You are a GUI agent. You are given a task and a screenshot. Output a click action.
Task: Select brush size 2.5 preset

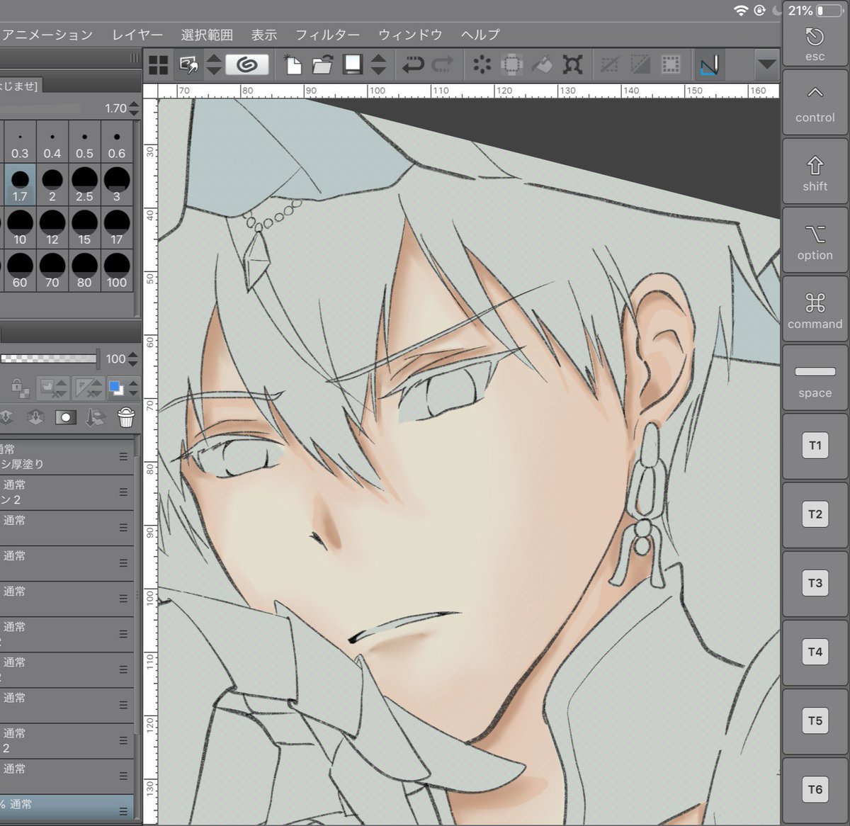(84, 184)
